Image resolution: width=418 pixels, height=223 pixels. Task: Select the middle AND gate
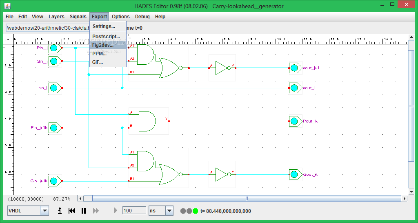pos(148,121)
